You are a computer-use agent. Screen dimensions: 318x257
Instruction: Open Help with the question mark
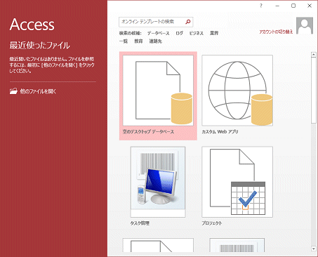point(261,6)
